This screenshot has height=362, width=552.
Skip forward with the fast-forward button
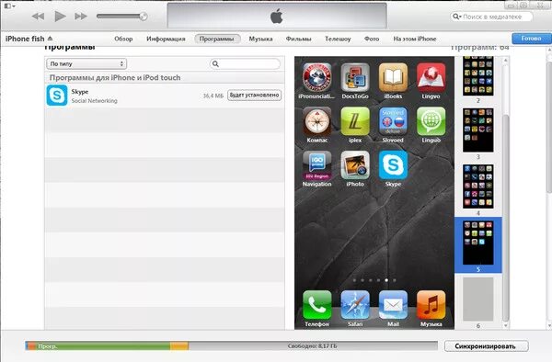tap(81, 17)
